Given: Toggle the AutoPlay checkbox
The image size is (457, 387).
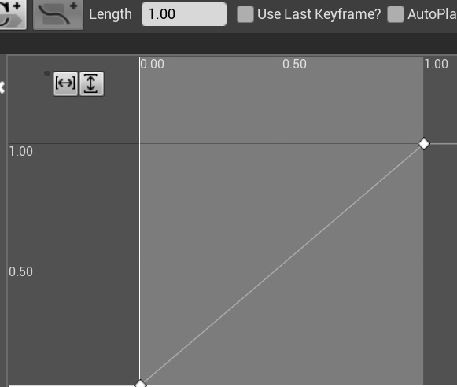Looking at the screenshot, I should pos(396,14).
